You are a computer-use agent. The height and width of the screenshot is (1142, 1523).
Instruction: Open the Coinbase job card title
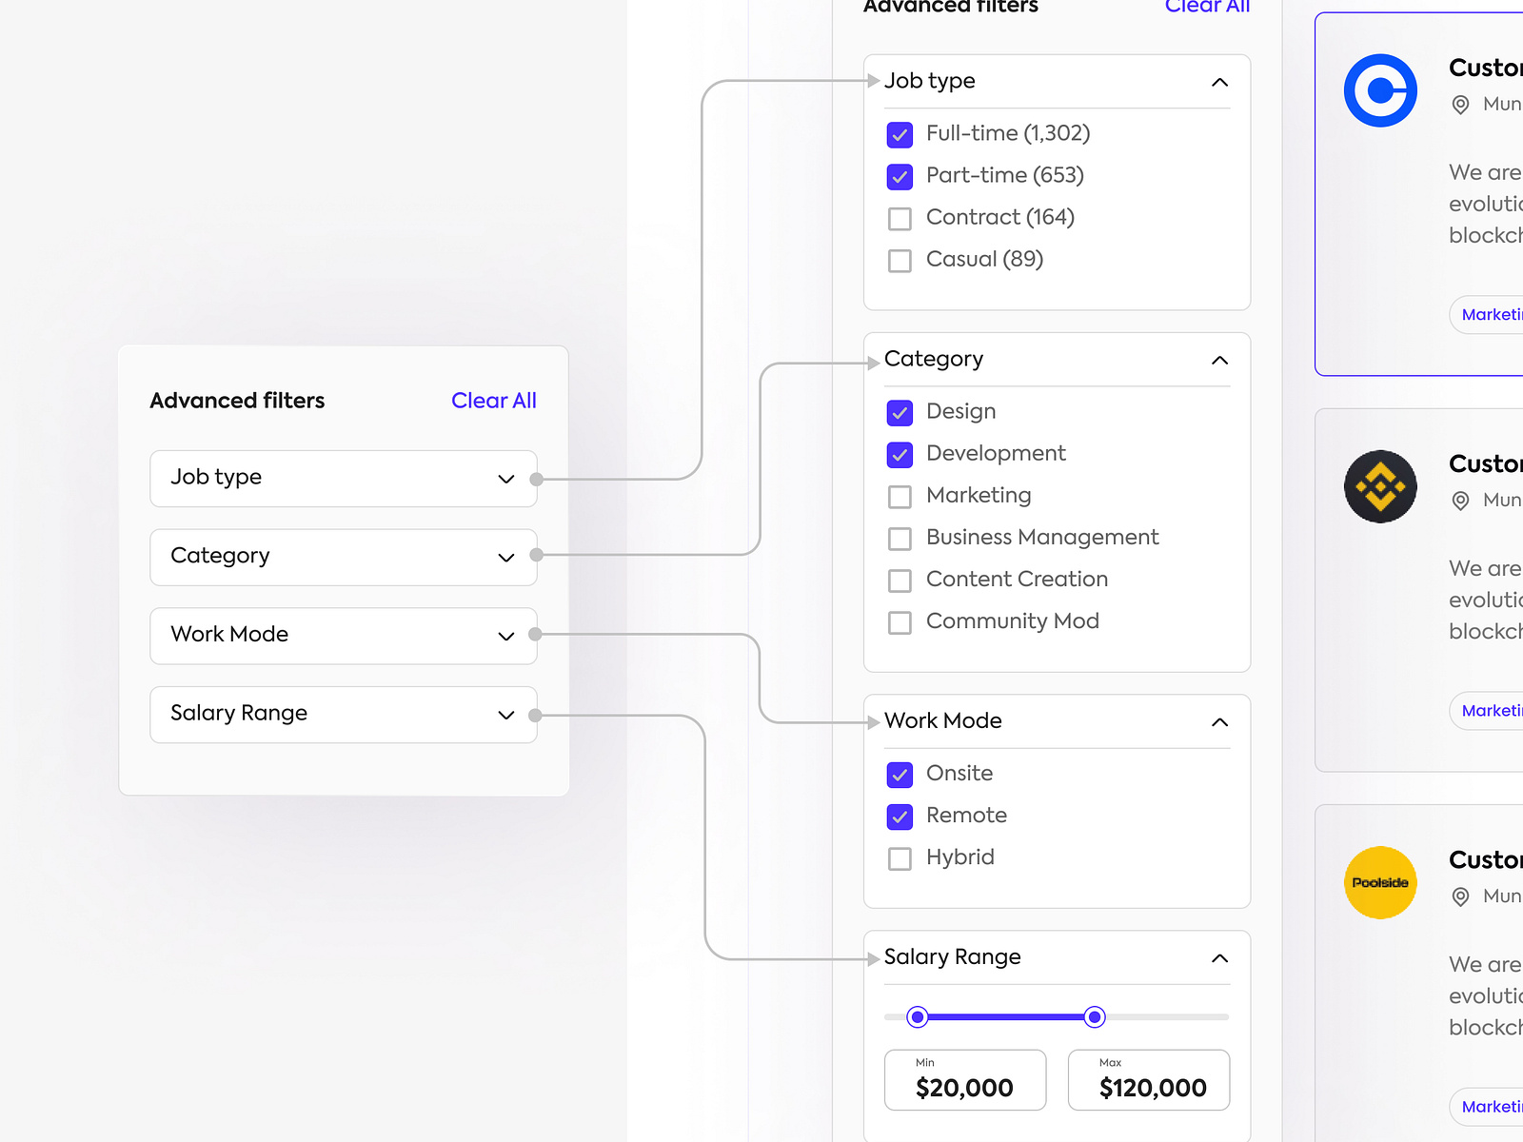point(1485,68)
